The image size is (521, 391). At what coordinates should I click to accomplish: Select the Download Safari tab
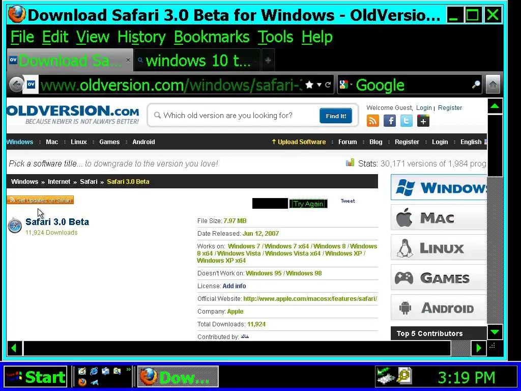tap(70, 60)
